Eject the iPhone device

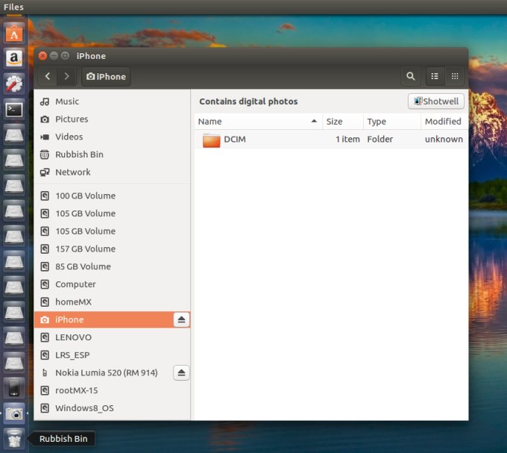point(181,319)
